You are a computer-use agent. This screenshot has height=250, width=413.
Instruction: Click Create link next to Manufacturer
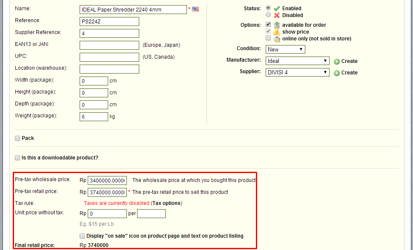pos(349,61)
